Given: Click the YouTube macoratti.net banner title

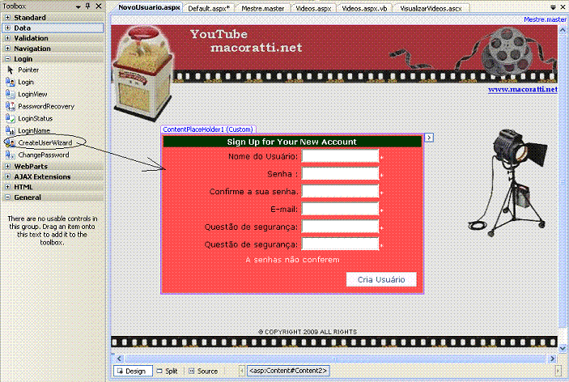Looking at the screenshot, I should [x=246, y=40].
